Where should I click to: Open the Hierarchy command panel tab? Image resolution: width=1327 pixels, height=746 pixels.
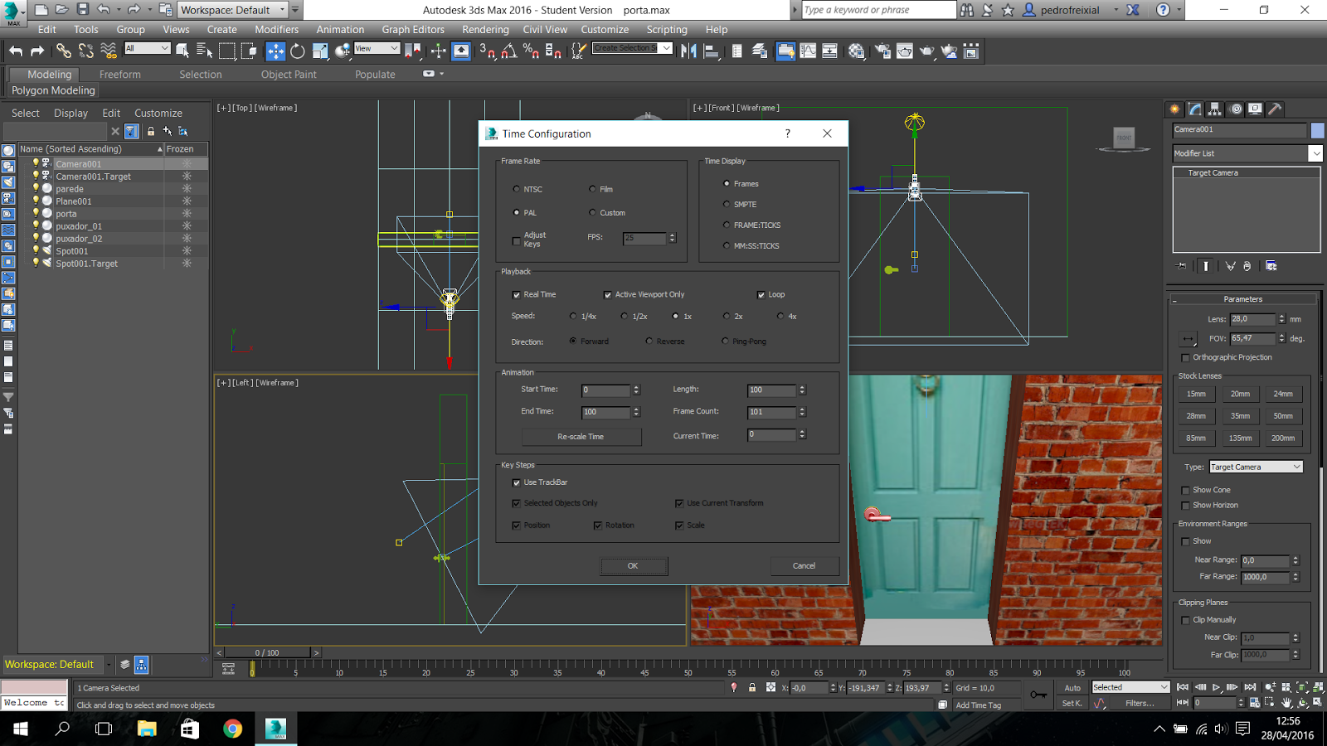click(1215, 109)
